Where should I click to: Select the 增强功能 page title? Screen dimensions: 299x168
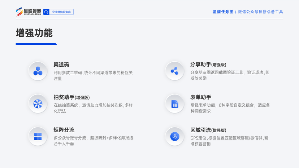click(x=34, y=33)
